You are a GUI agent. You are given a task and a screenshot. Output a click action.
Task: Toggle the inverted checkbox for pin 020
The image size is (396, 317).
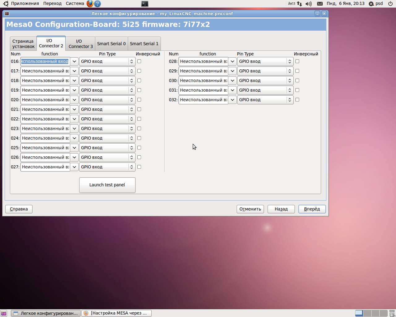coord(139,100)
